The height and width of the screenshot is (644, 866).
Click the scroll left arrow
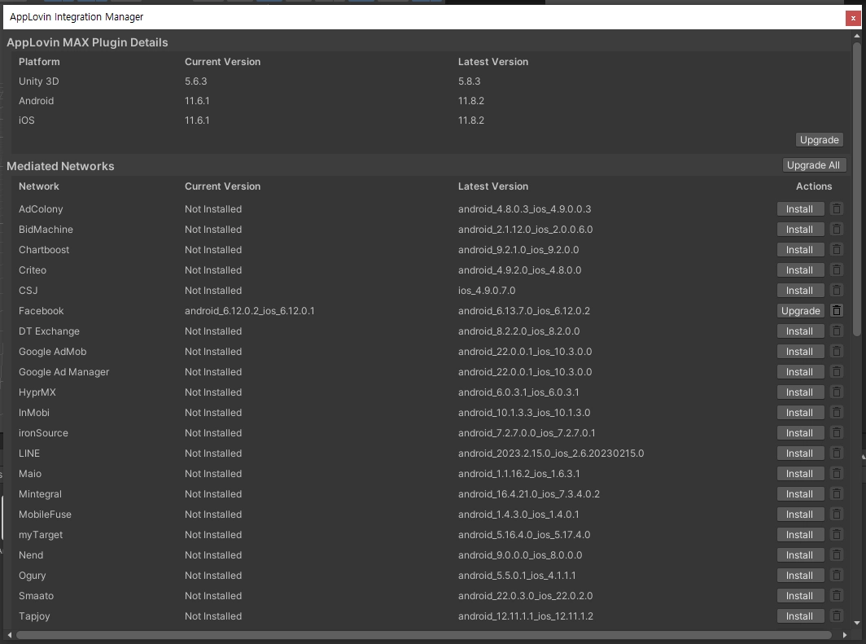10,635
